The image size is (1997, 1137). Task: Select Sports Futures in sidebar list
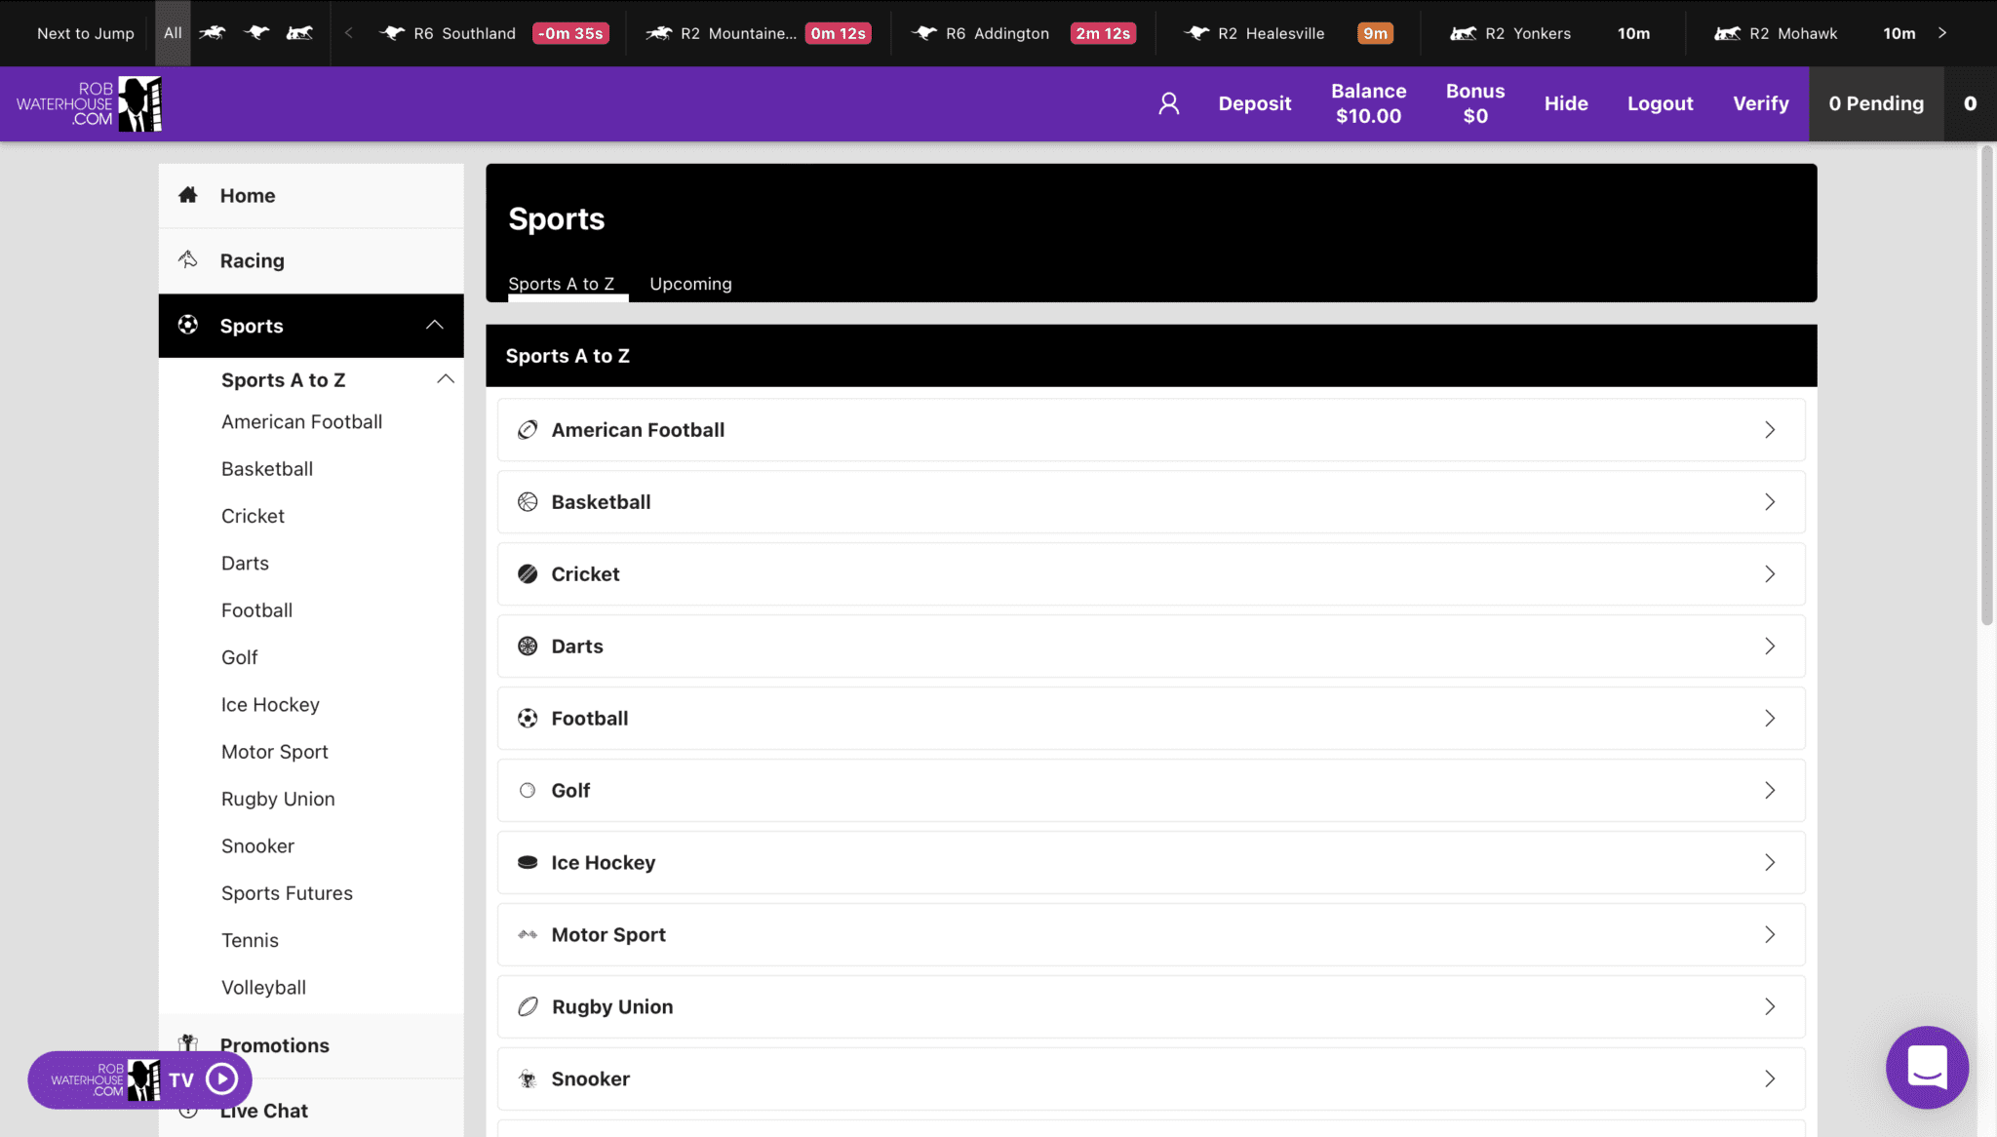pos(287,893)
